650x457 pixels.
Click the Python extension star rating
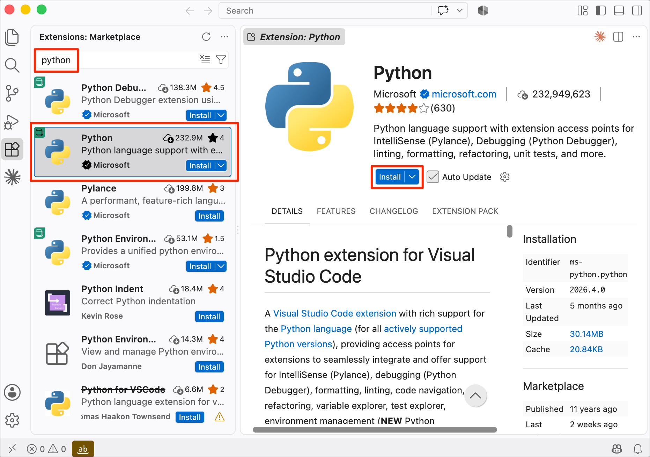[401, 108]
